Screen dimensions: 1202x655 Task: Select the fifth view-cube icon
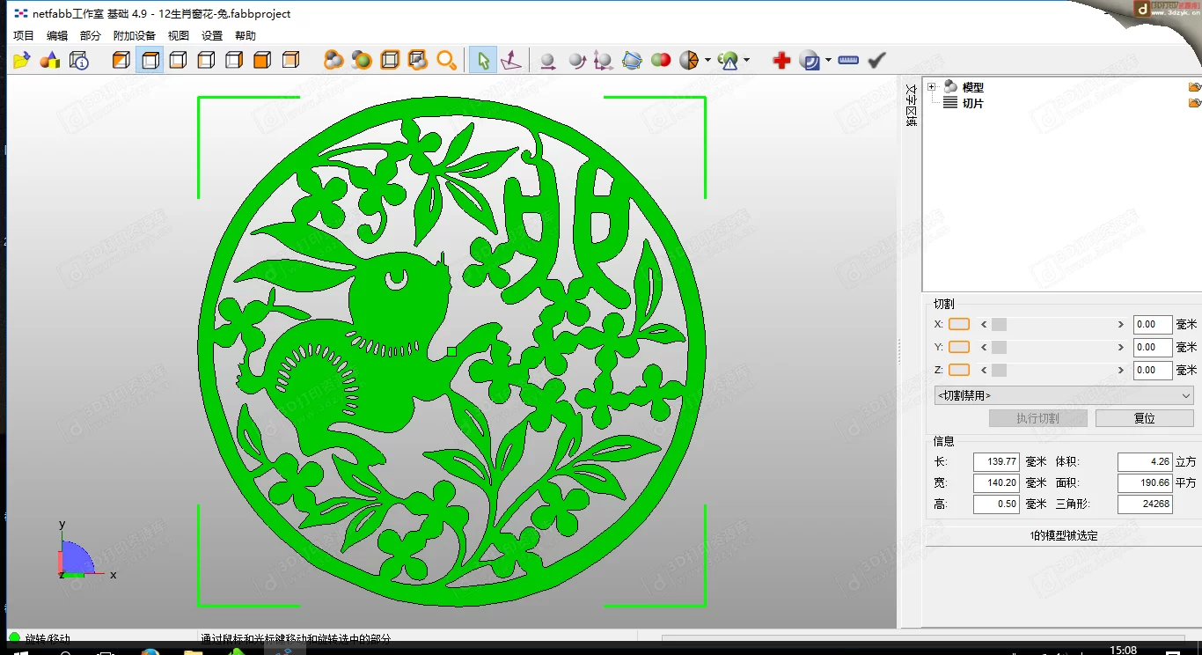pos(234,60)
